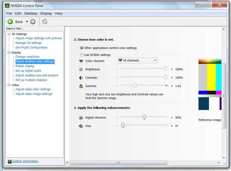
Task: Collapse the 3D Settings tree node
Action: tap(9, 34)
